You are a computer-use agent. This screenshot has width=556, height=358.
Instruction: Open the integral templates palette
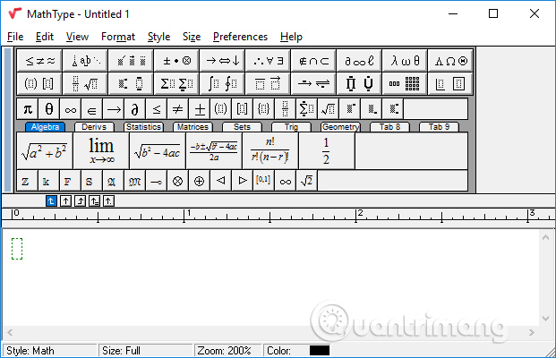[x=223, y=83]
